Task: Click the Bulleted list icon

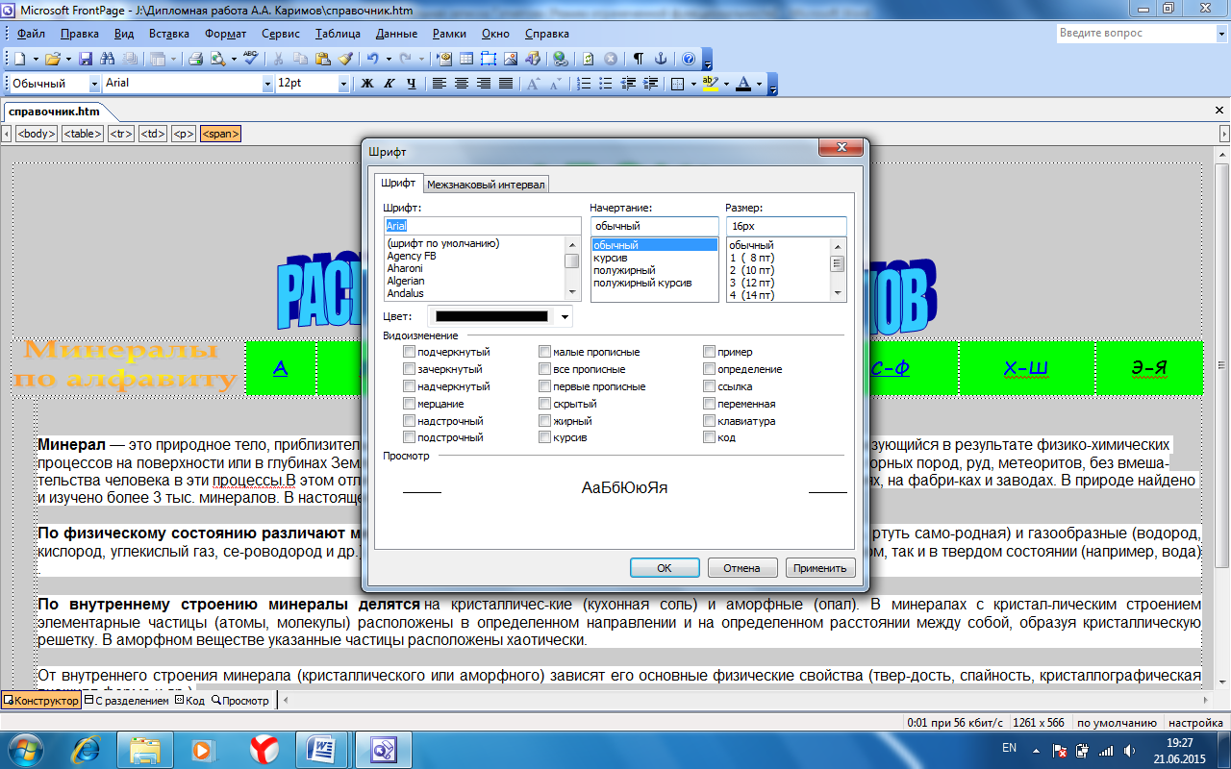Action: [x=606, y=84]
